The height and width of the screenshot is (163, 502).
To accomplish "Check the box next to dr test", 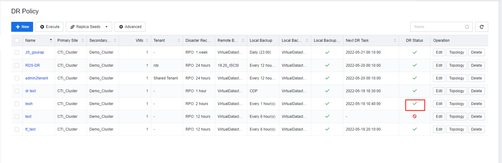I will 17,91.
